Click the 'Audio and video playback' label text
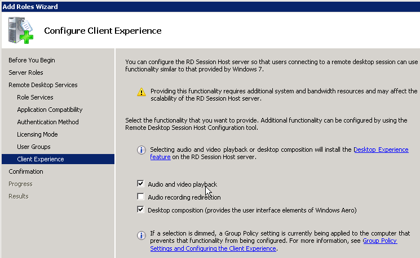The width and height of the screenshot is (420, 258). 183,184
